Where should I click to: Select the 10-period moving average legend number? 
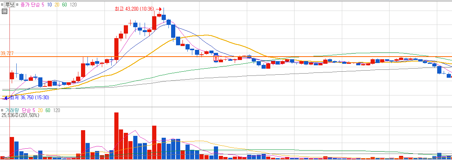(x=49, y=5)
